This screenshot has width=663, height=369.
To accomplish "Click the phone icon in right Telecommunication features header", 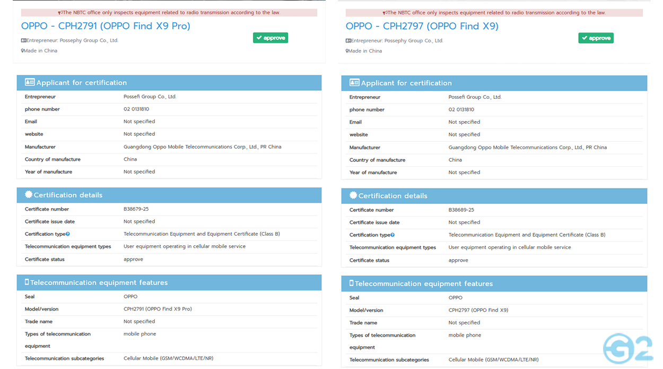I will pyautogui.click(x=351, y=284).
